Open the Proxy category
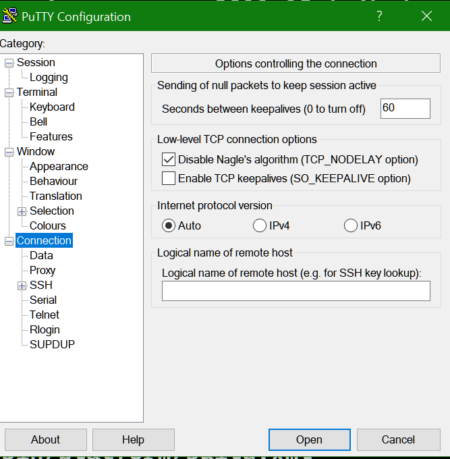 [43, 270]
